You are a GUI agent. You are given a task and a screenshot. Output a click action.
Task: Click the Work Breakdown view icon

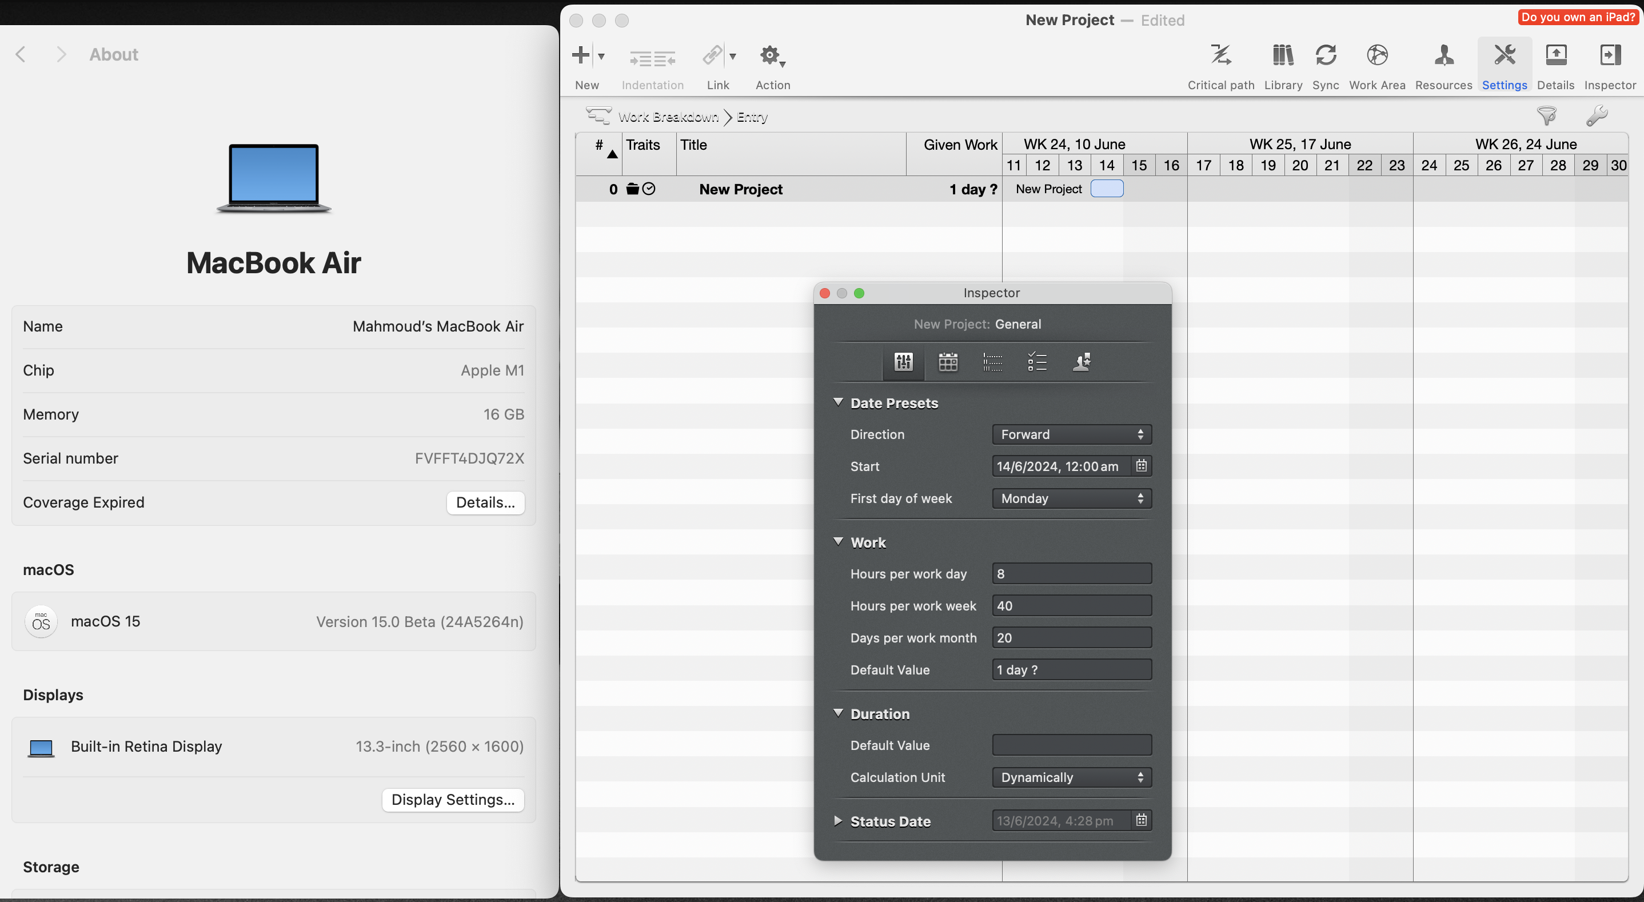(598, 115)
